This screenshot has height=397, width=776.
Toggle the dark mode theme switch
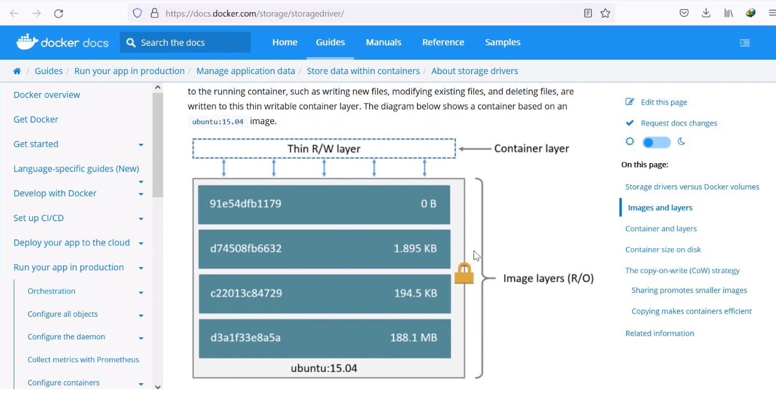click(656, 143)
